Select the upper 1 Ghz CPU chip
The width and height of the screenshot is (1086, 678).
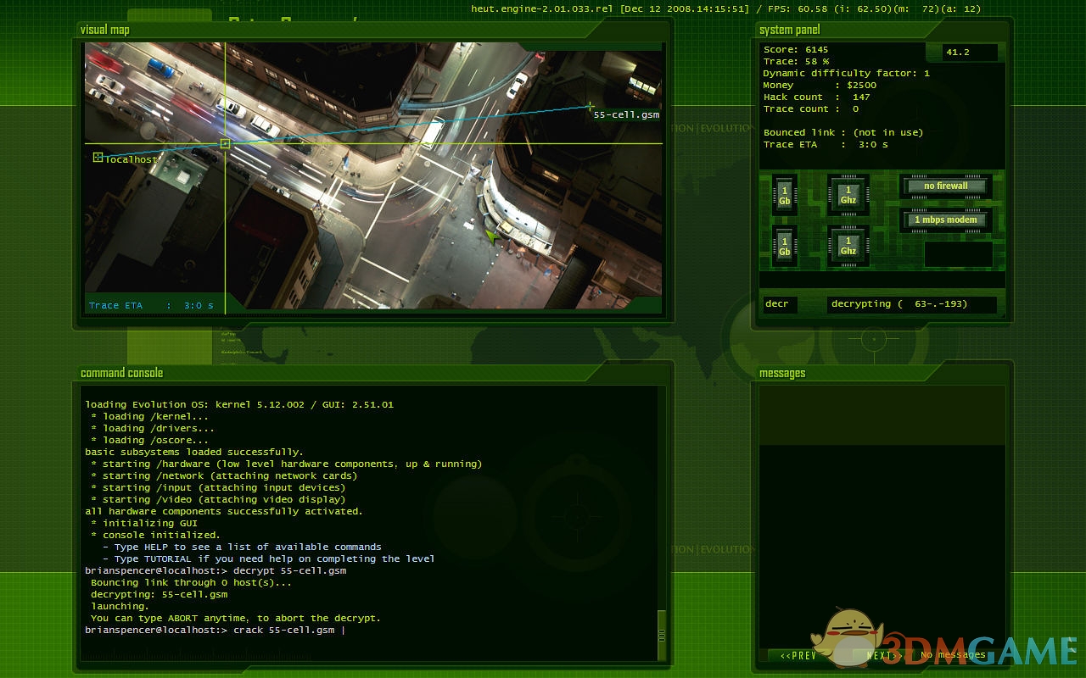coord(848,196)
